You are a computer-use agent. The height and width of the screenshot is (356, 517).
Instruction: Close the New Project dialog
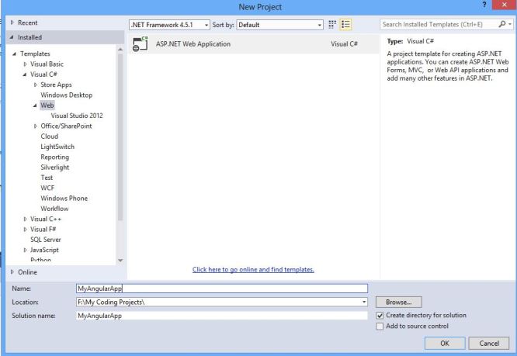click(x=504, y=5)
